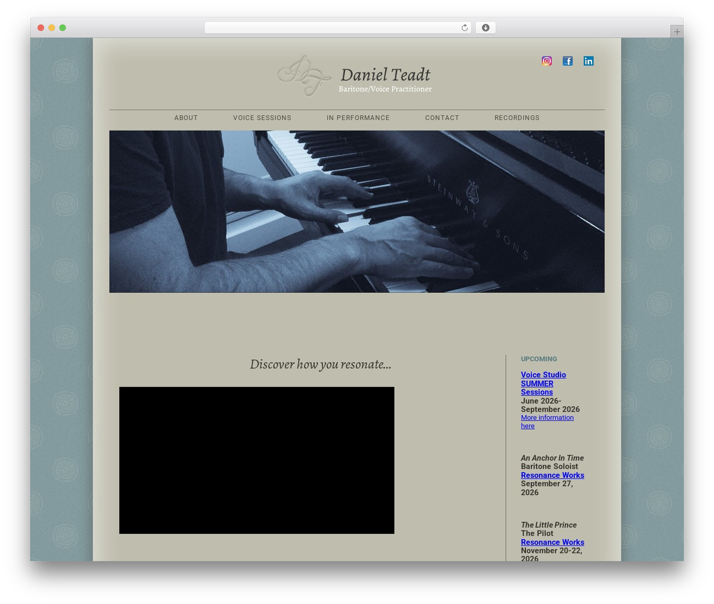Image resolution: width=714 pixels, height=604 pixels.
Task: Click the black video player area
Action: click(257, 460)
